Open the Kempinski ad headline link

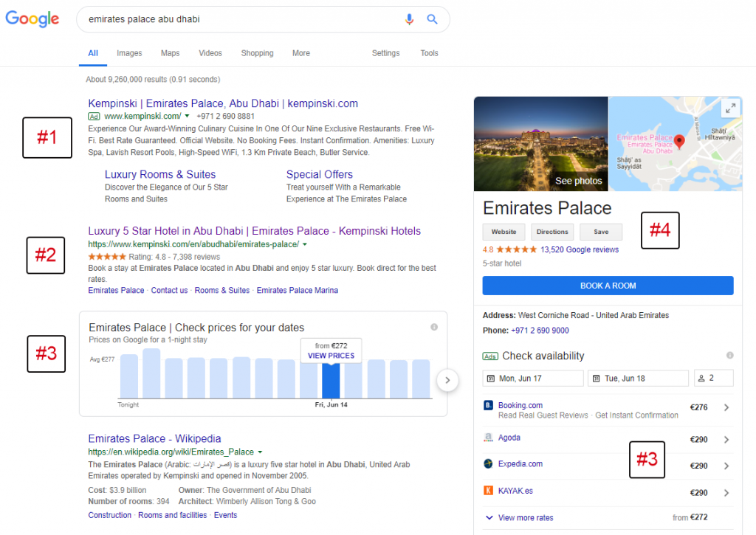pos(223,103)
